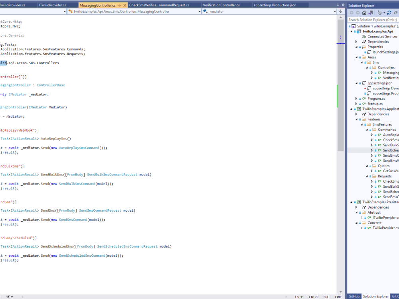Click the Collapse All icon in Solution Explorer
399x299 pixels.
[396, 13]
